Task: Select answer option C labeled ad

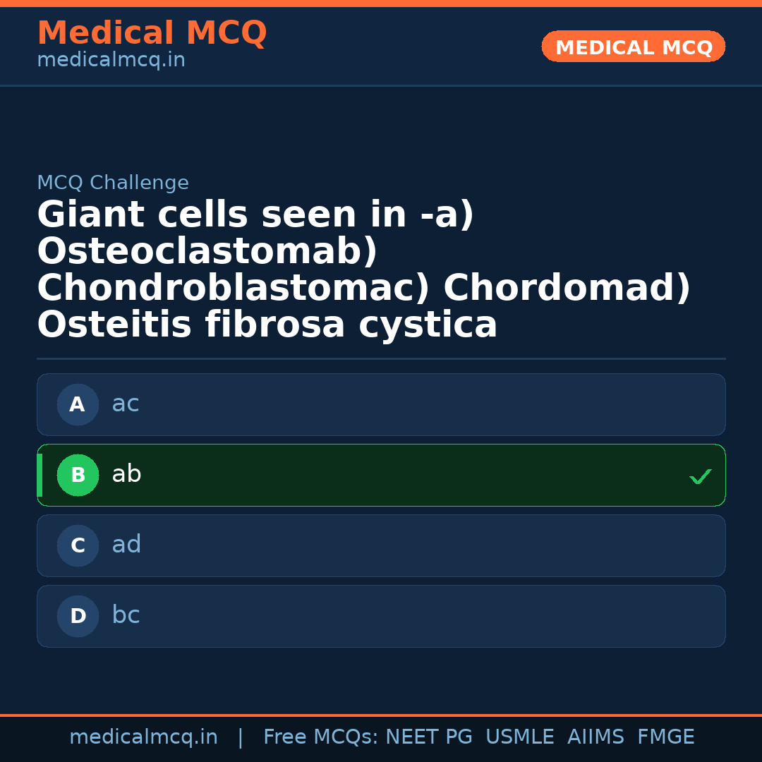Action: [x=381, y=545]
